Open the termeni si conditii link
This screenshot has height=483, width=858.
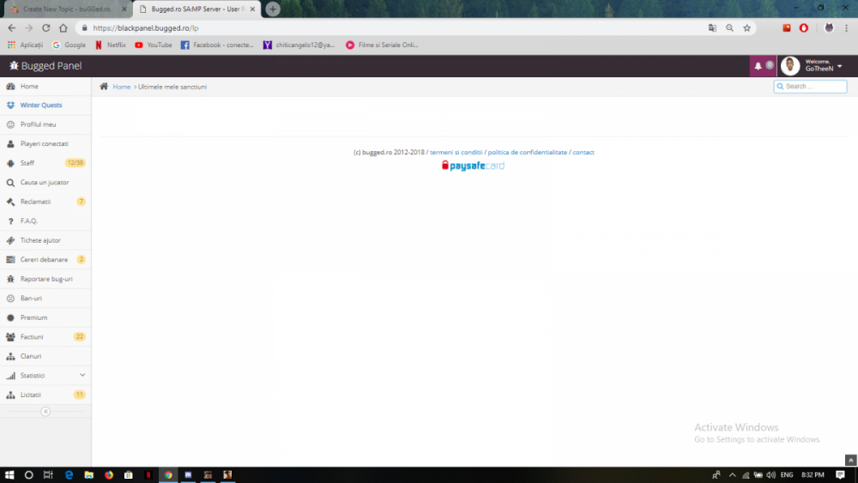pos(456,153)
